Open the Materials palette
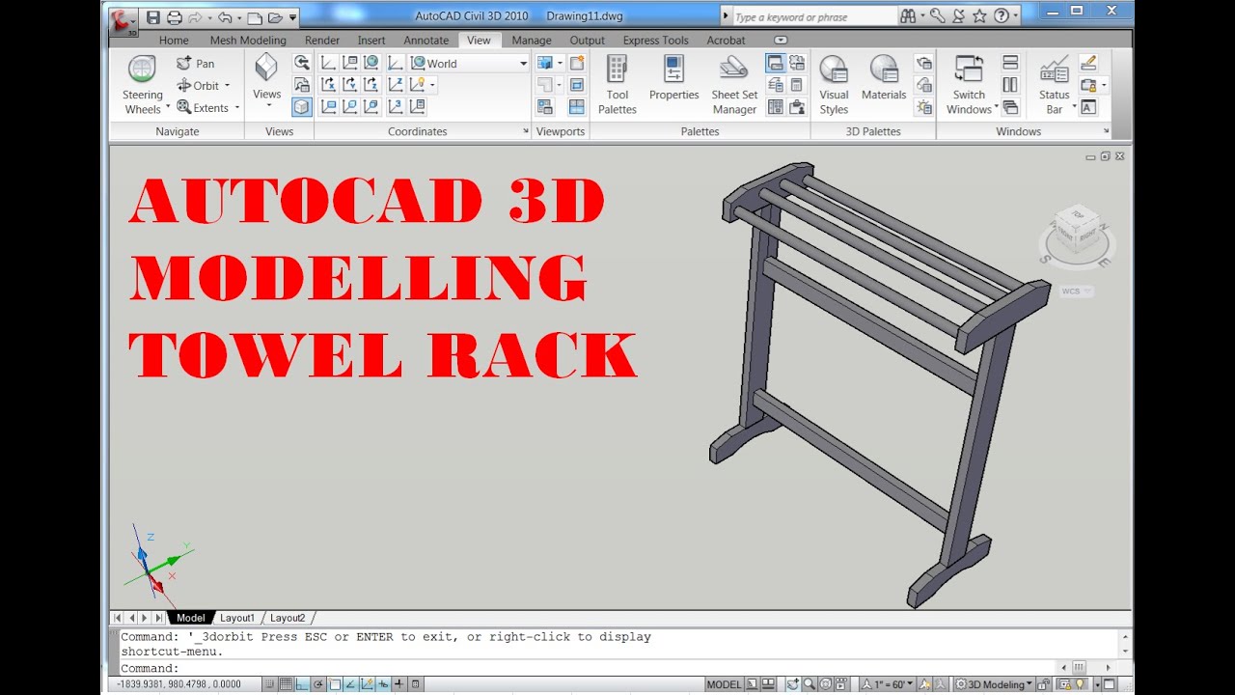 (884, 79)
